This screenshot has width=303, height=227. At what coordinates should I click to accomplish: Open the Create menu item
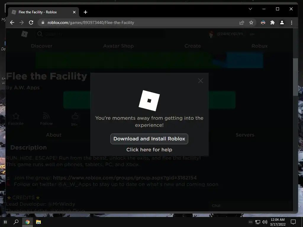[x=193, y=46]
